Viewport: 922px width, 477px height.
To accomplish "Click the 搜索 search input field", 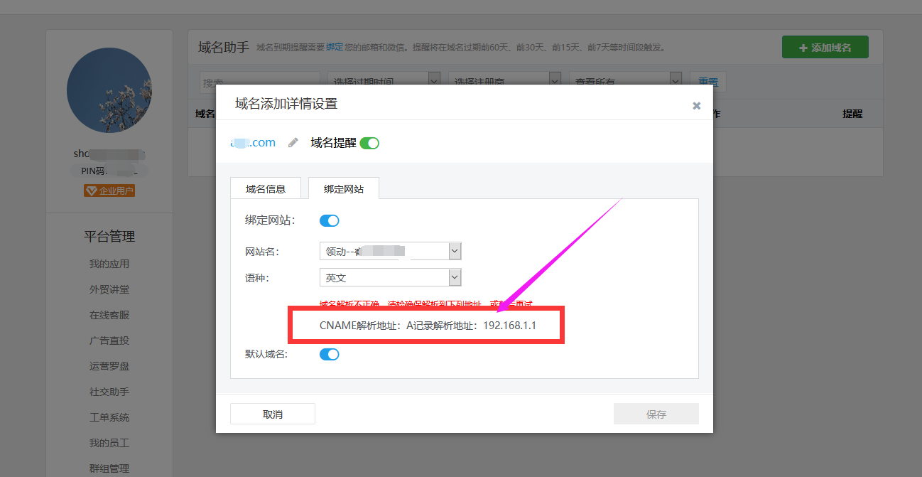I will pos(259,80).
